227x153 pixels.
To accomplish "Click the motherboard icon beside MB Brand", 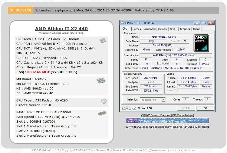I will tap(101, 81).
